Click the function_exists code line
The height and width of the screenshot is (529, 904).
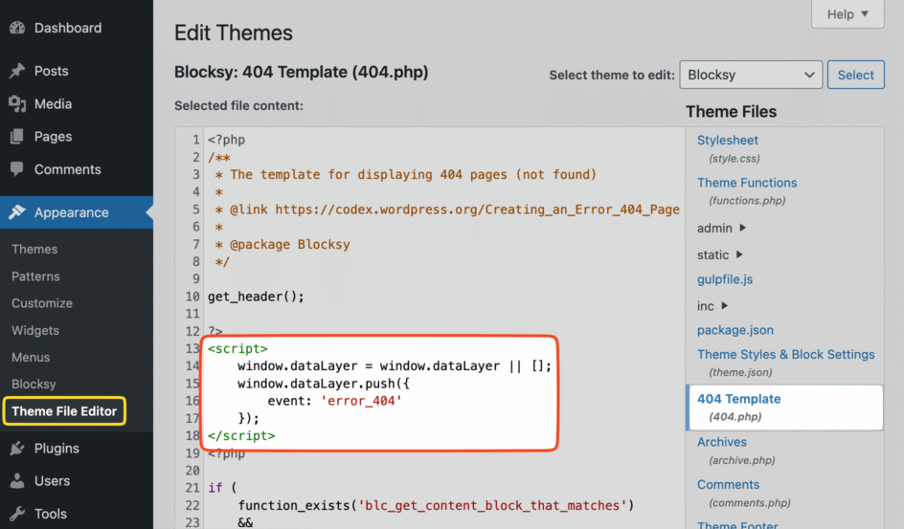436,505
